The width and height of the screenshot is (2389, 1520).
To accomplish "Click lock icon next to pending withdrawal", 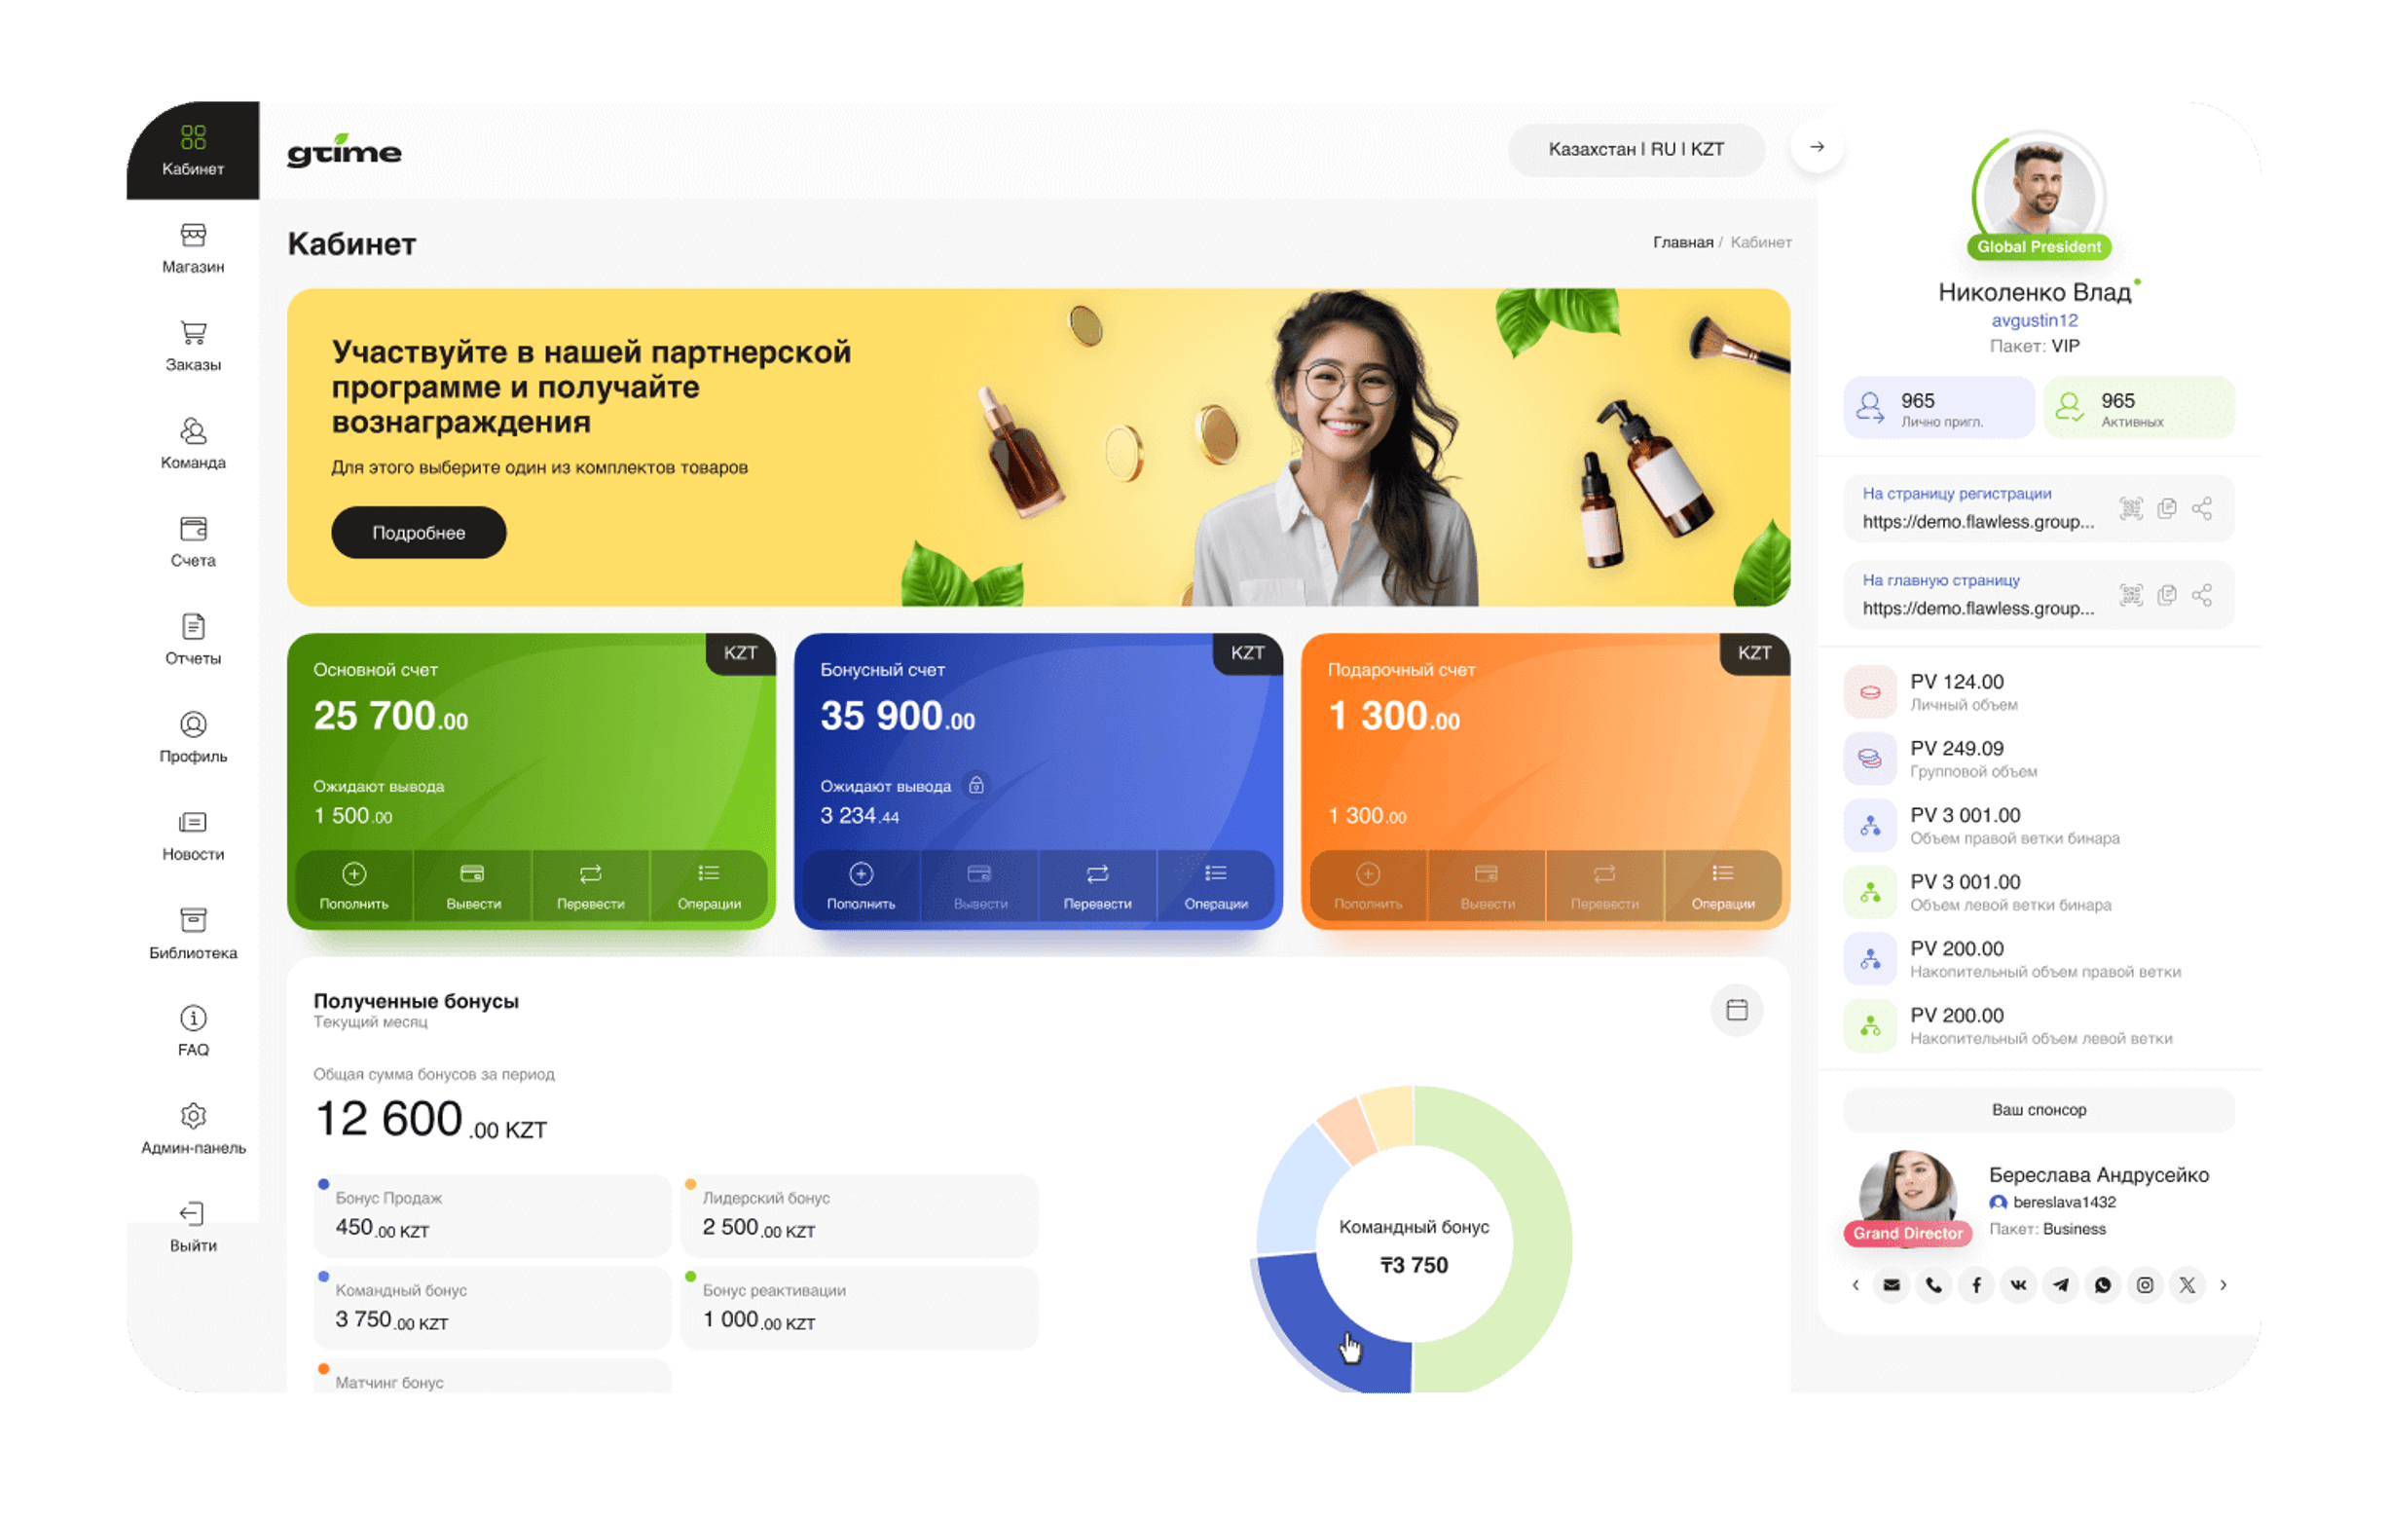I will point(976,785).
